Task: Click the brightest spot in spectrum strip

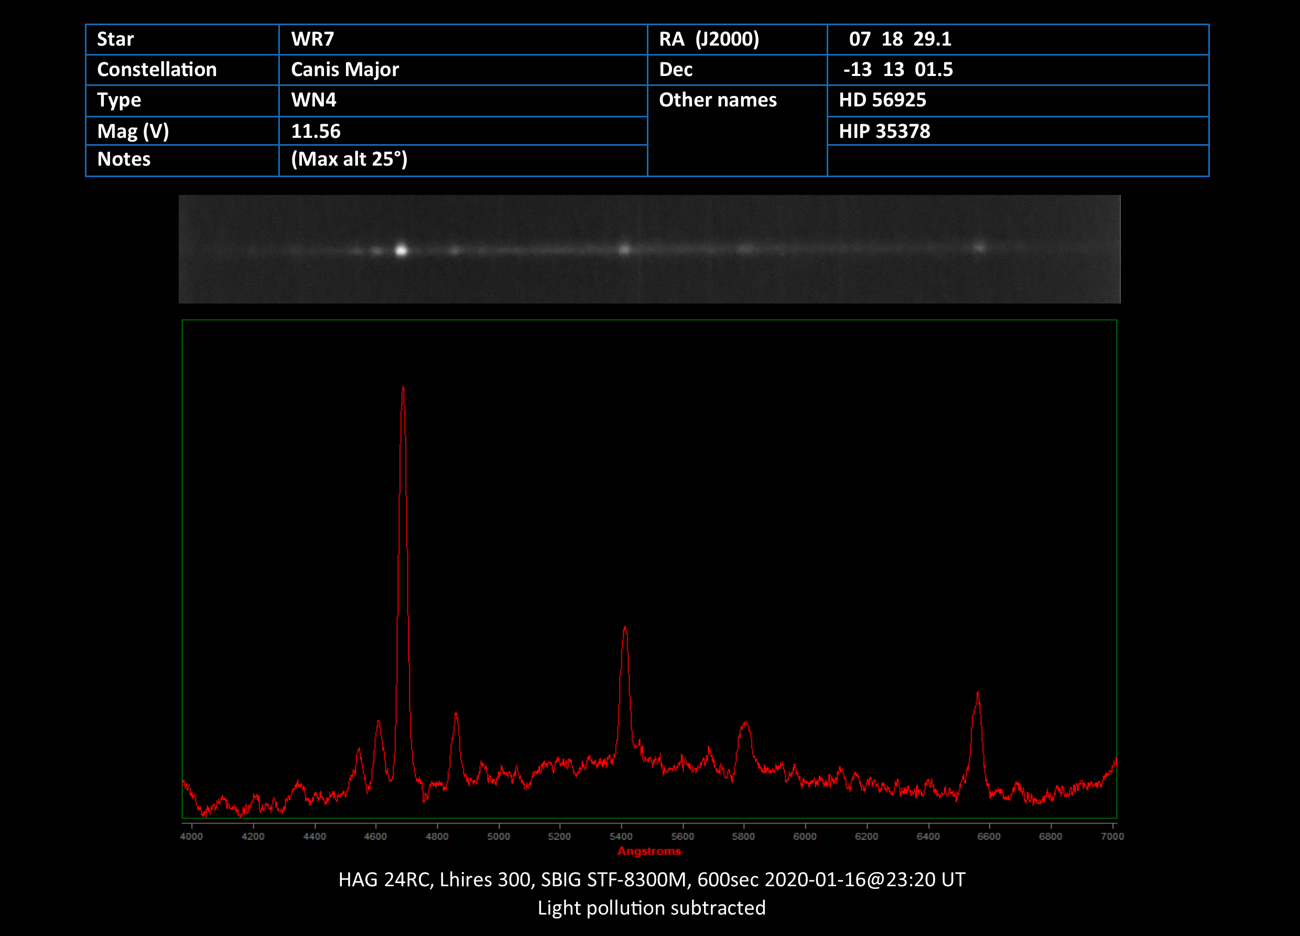Action: pyautogui.click(x=401, y=251)
